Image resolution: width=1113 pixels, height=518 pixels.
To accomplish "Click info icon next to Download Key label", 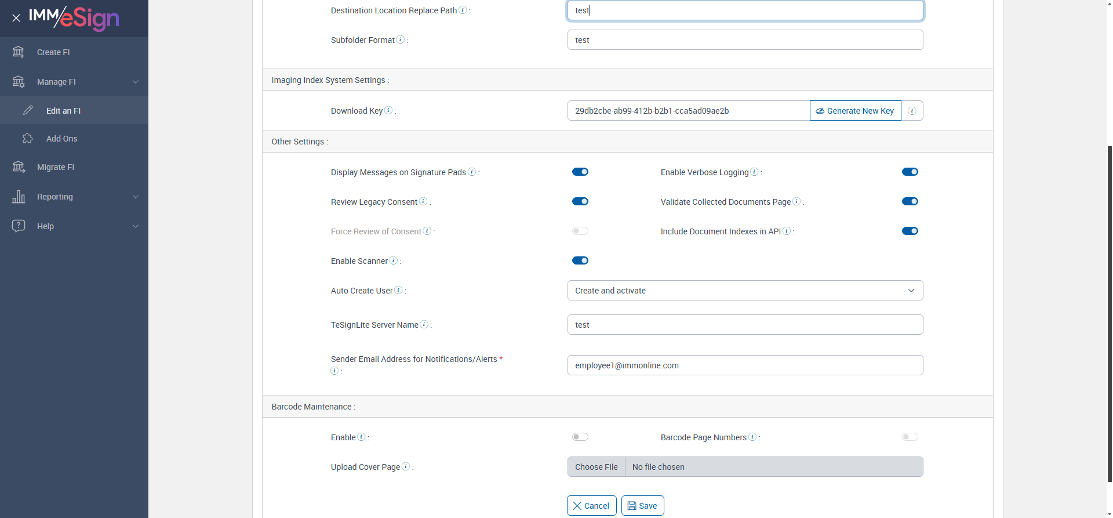I will (388, 110).
